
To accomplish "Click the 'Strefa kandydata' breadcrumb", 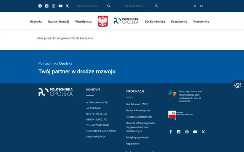I will [83, 38].
